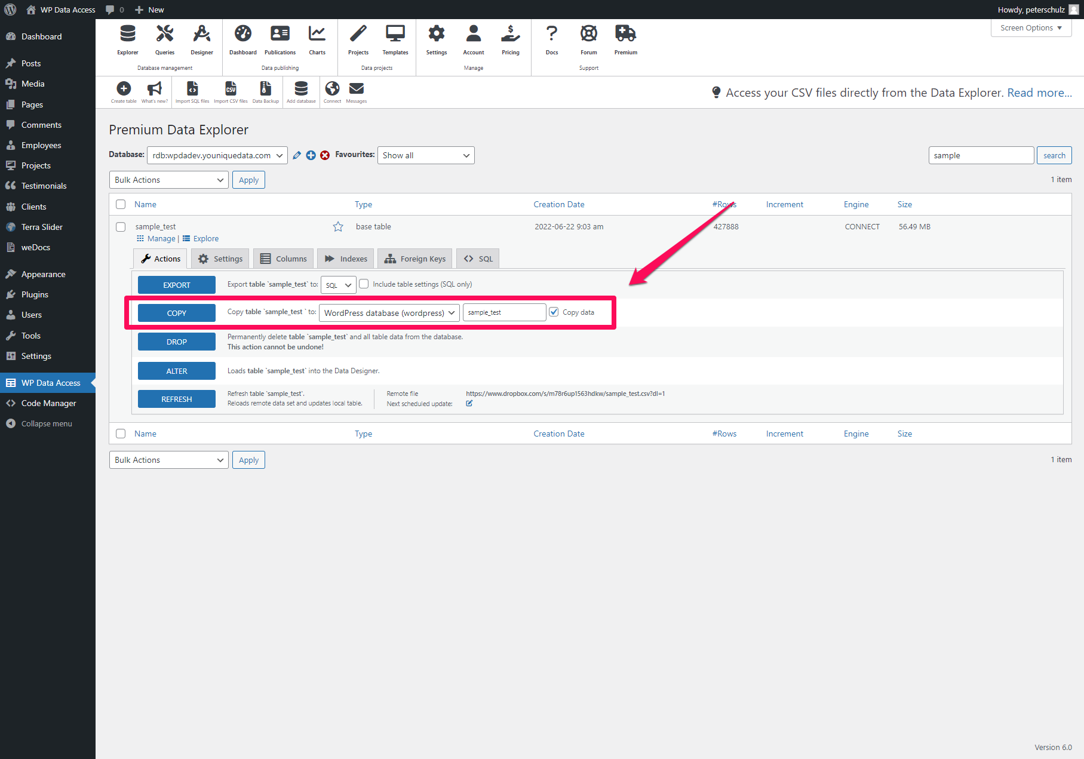Change the export format dropdown from SQL
Image resolution: width=1084 pixels, height=759 pixels.
click(338, 285)
